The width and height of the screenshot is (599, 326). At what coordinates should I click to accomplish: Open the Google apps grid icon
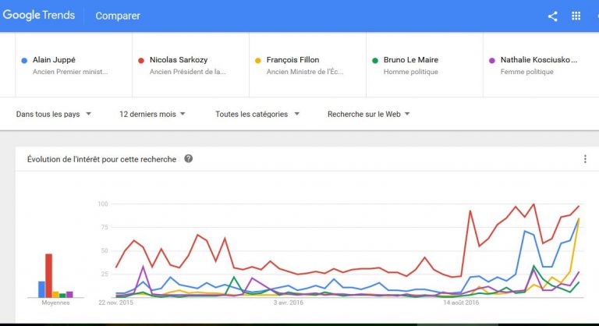pos(576,16)
